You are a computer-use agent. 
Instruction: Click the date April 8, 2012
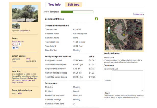(x=31, y=61)
